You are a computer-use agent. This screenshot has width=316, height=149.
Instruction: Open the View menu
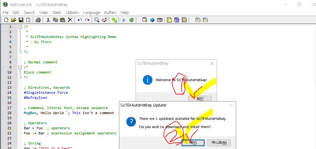pos(44,12)
